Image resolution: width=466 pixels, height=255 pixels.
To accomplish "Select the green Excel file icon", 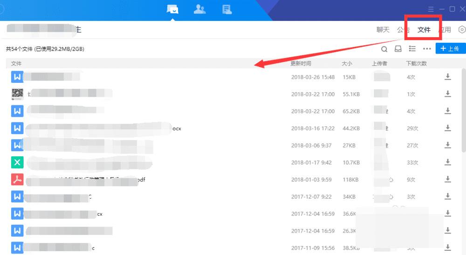I will [x=17, y=162].
